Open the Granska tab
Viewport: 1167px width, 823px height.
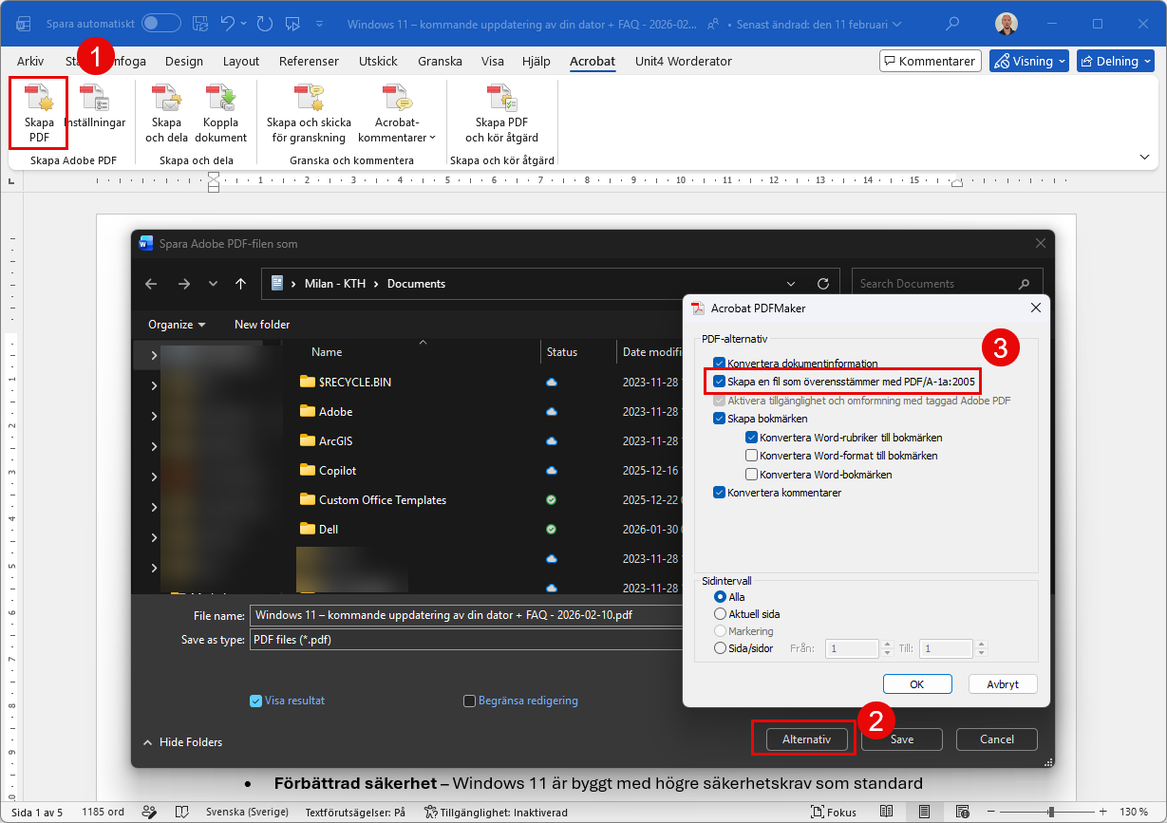(x=440, y=61)
